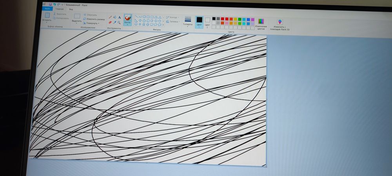
Task: Pick the lavender swatch in the second row
Action: (252, 23)
